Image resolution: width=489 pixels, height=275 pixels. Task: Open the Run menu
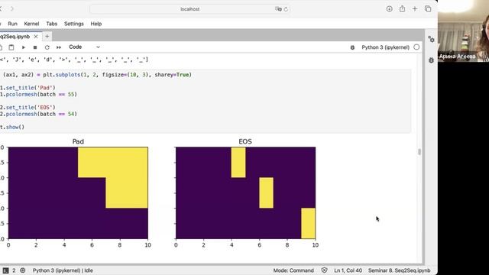click(12, 24)
